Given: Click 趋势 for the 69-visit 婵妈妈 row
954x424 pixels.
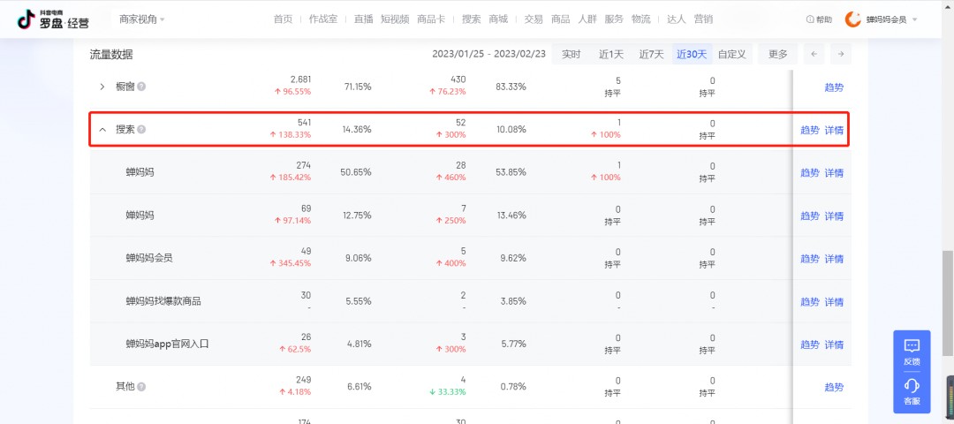Looking at the screenshot, I should click(810, 216).
